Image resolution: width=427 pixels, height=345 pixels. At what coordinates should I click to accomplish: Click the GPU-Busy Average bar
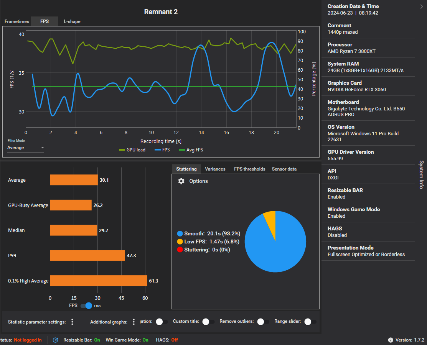tap(71, 205)
